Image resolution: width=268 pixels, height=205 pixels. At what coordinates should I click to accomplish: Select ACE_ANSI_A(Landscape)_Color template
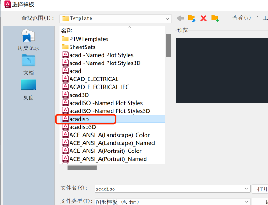click(106, 135)
